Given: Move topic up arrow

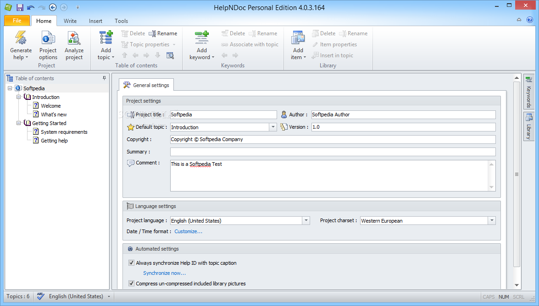Looking at the screenshot, I should tap(124, 55).
